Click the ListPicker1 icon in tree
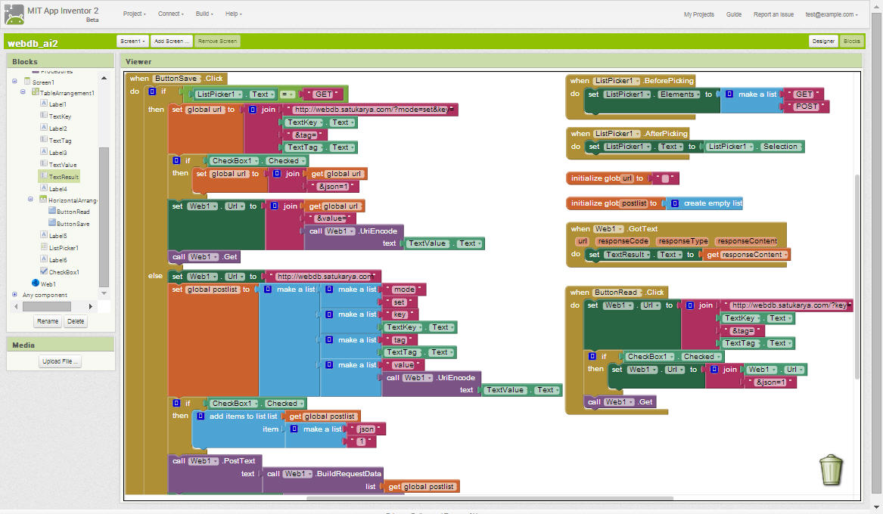883x514 pixels. (x=44, y=247)
